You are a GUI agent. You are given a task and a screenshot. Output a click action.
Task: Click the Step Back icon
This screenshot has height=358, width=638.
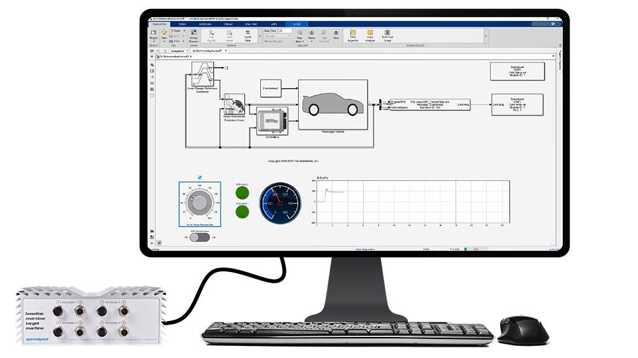pyautogui.click(x=299, y=34)
